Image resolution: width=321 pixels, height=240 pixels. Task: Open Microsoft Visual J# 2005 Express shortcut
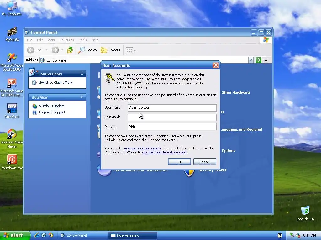[12, 88]
